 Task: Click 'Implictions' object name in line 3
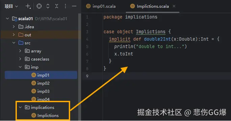point(150,32)
